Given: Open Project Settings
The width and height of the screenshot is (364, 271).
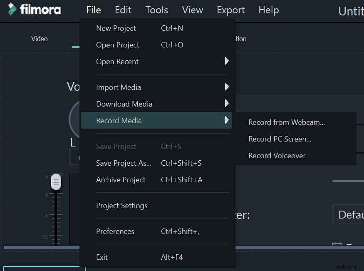Looking at the screenshot, I should coord(121,205).
